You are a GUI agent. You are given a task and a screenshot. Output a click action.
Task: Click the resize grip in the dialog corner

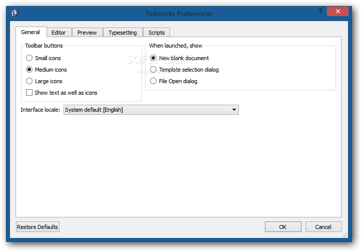click(x=344, y=235)
